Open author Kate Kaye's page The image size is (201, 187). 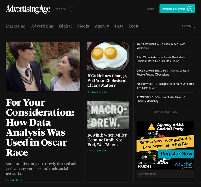click(16, 180)
